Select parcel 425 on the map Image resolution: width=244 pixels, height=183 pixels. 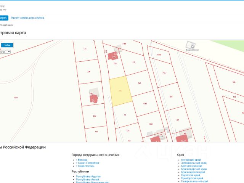178,120
